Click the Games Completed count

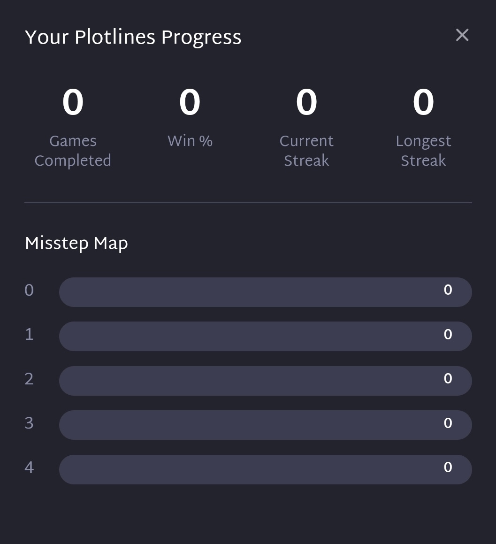73,102
